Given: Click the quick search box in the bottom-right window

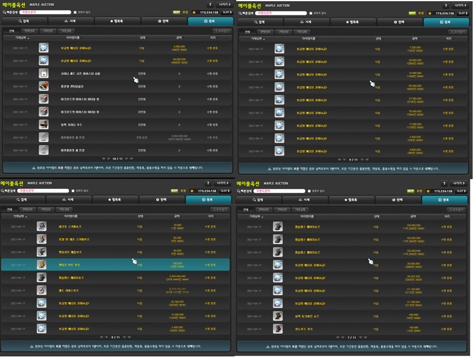Looking at the screenshot, I should coord(279,191).
